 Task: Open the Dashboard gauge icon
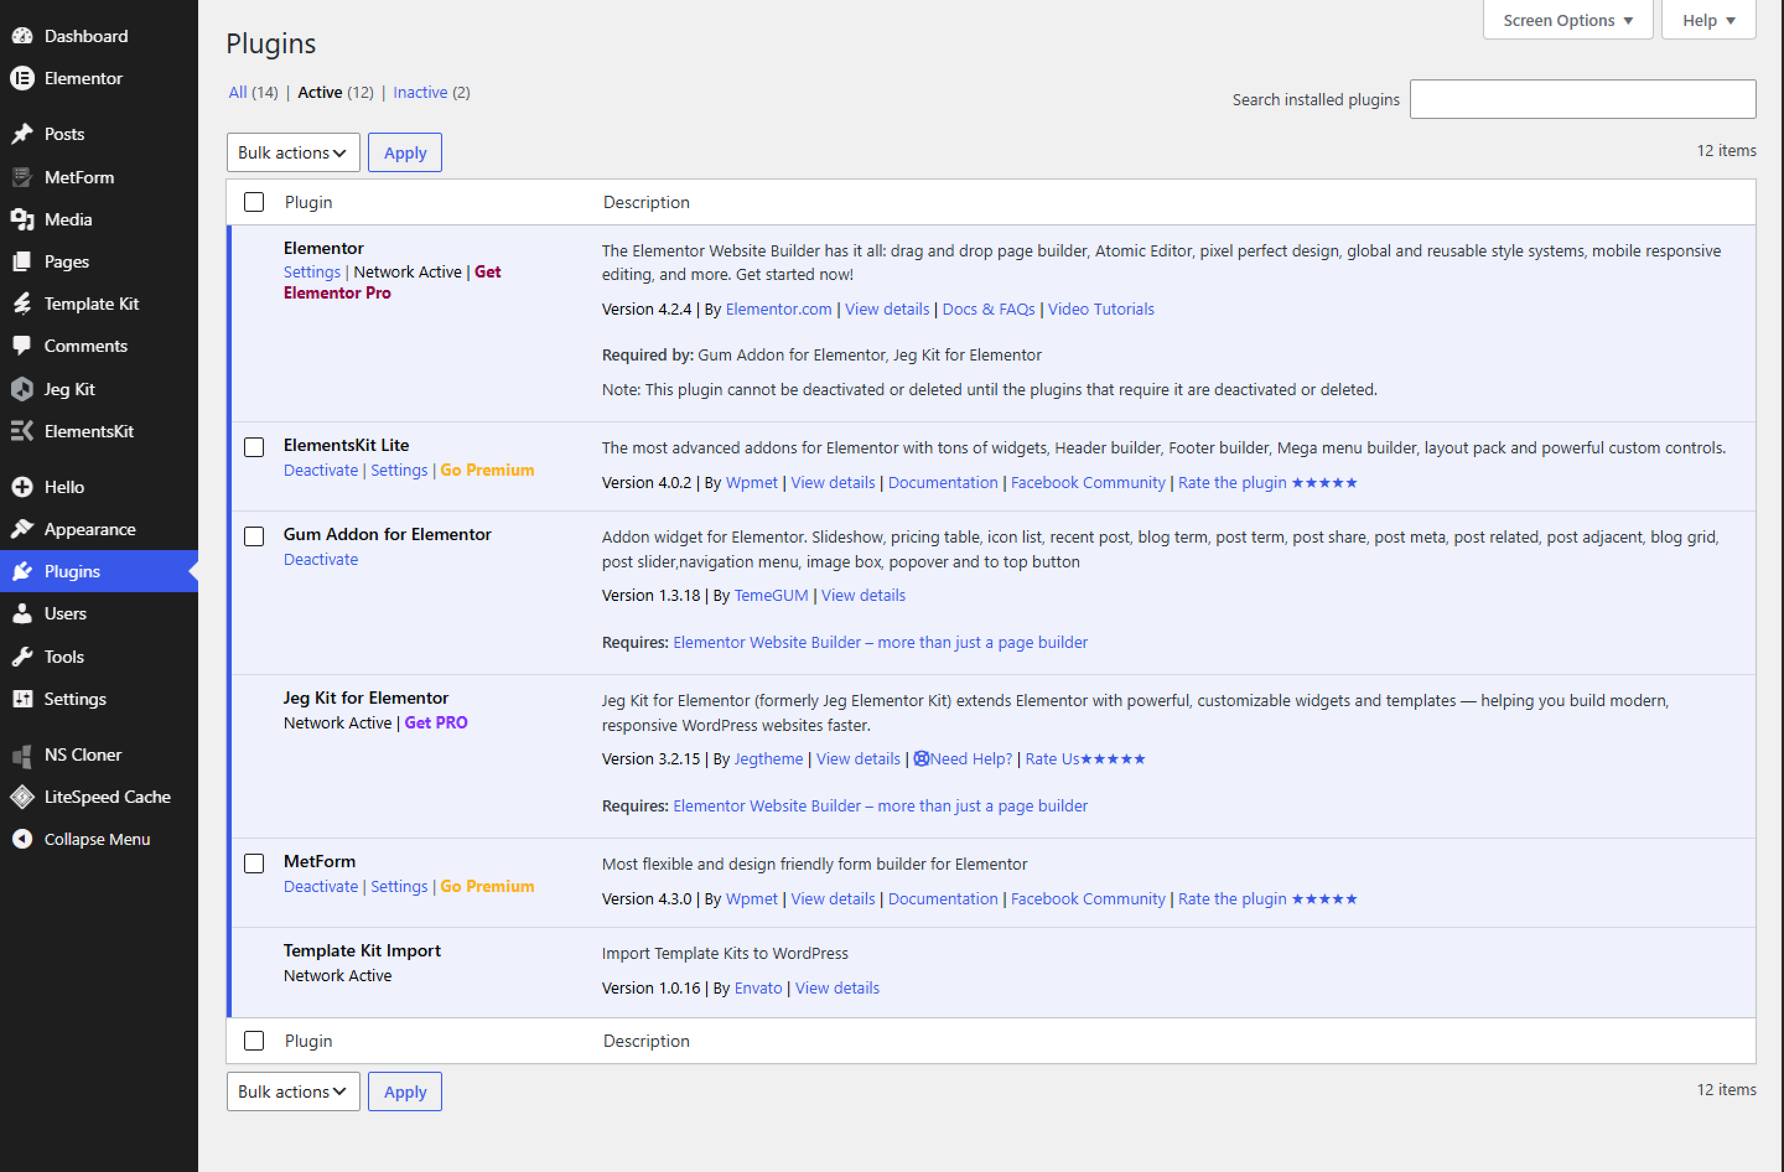pyautogui.click(x=22, y=36)
